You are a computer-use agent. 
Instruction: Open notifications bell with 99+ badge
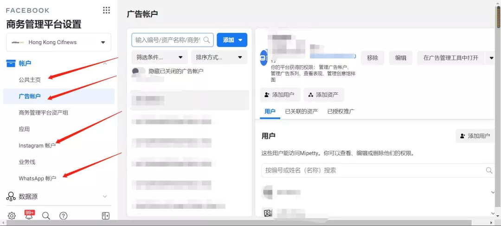(x=29, y=215)
